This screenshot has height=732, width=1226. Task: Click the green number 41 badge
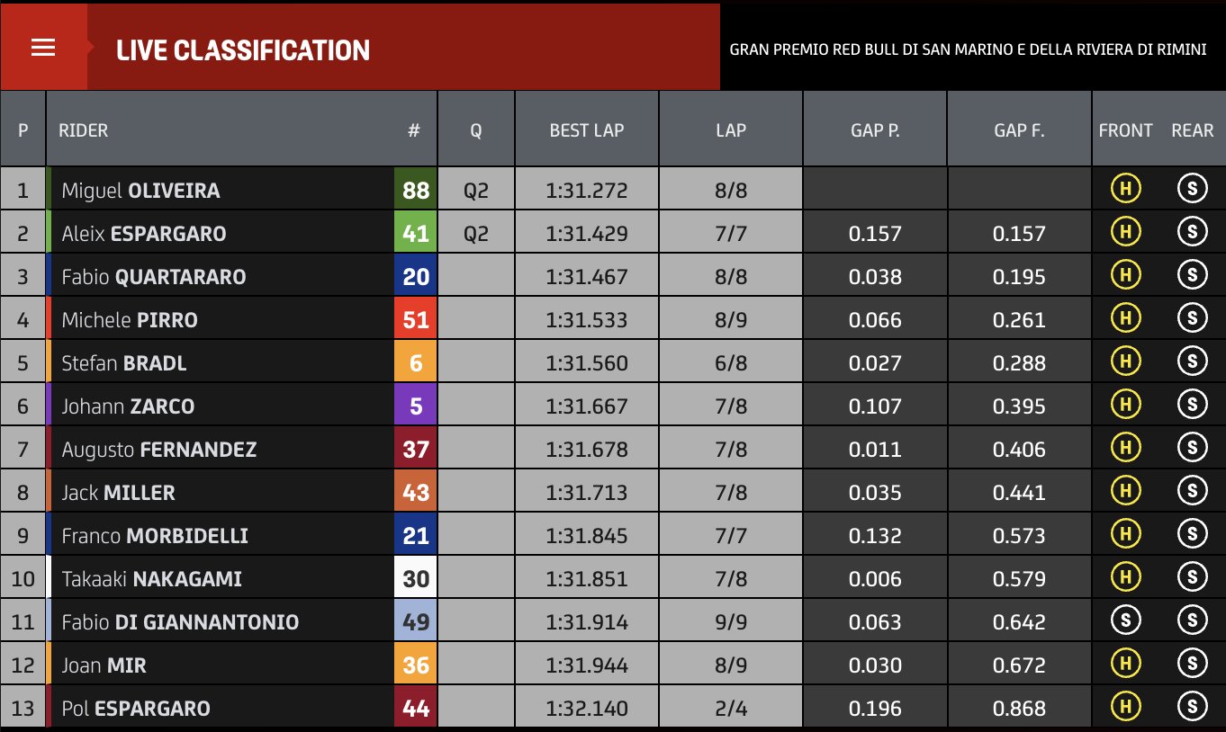(416, 234)
